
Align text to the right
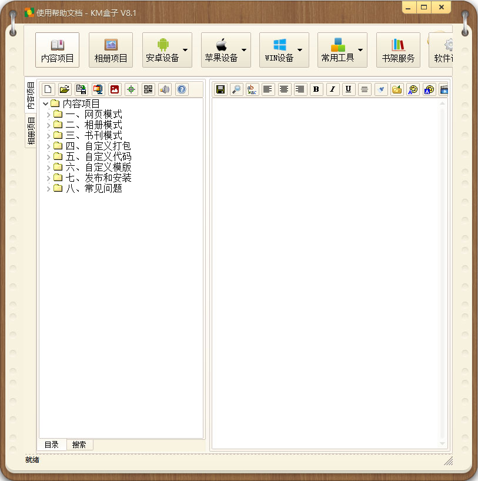(300, 89)
